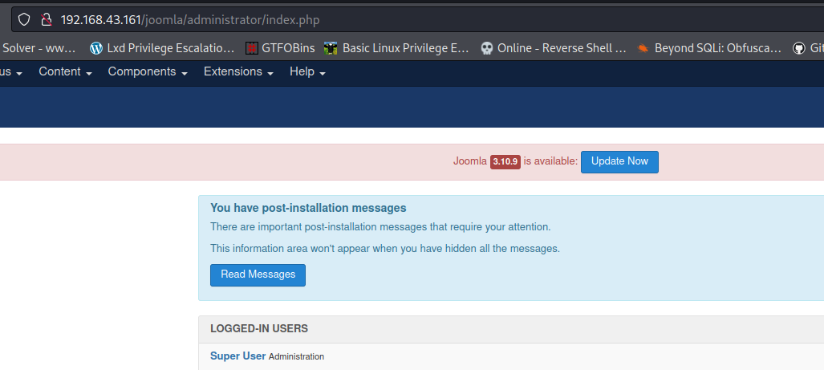
Task: Expand the Content dropdown menu
Action: point(65,72)
